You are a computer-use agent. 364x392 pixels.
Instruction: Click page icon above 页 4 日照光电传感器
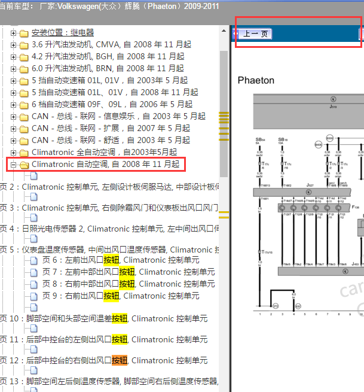[x=34, y=218]
